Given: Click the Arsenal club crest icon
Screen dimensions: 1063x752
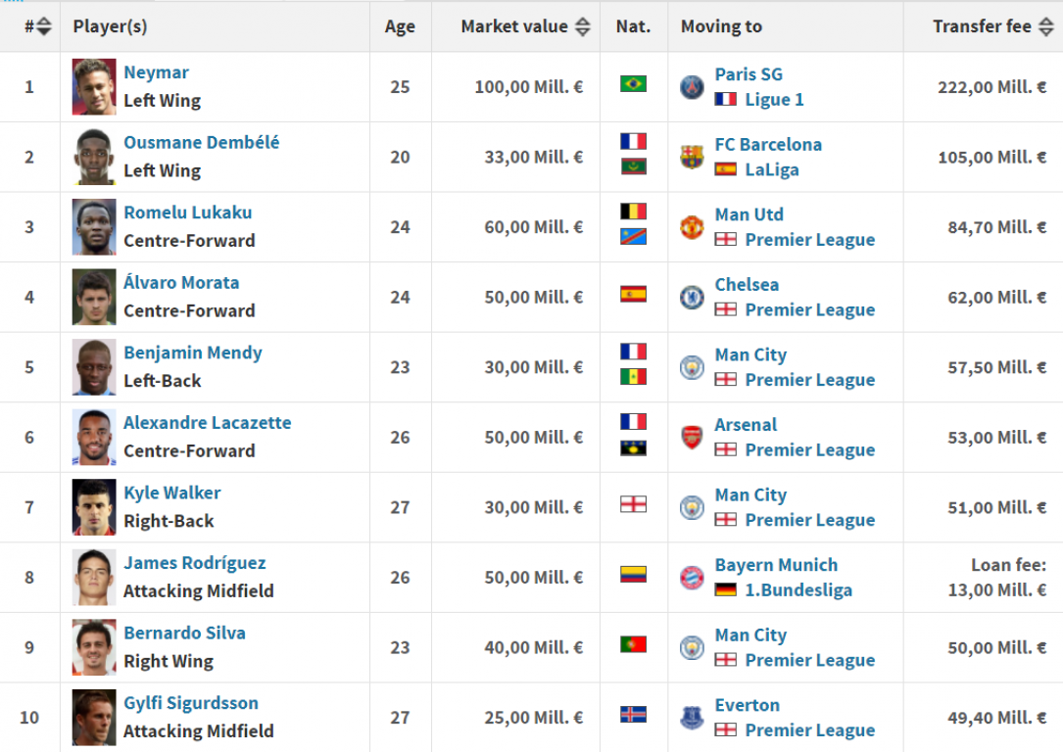Looking at the screenshot, I should click(693, 437).
